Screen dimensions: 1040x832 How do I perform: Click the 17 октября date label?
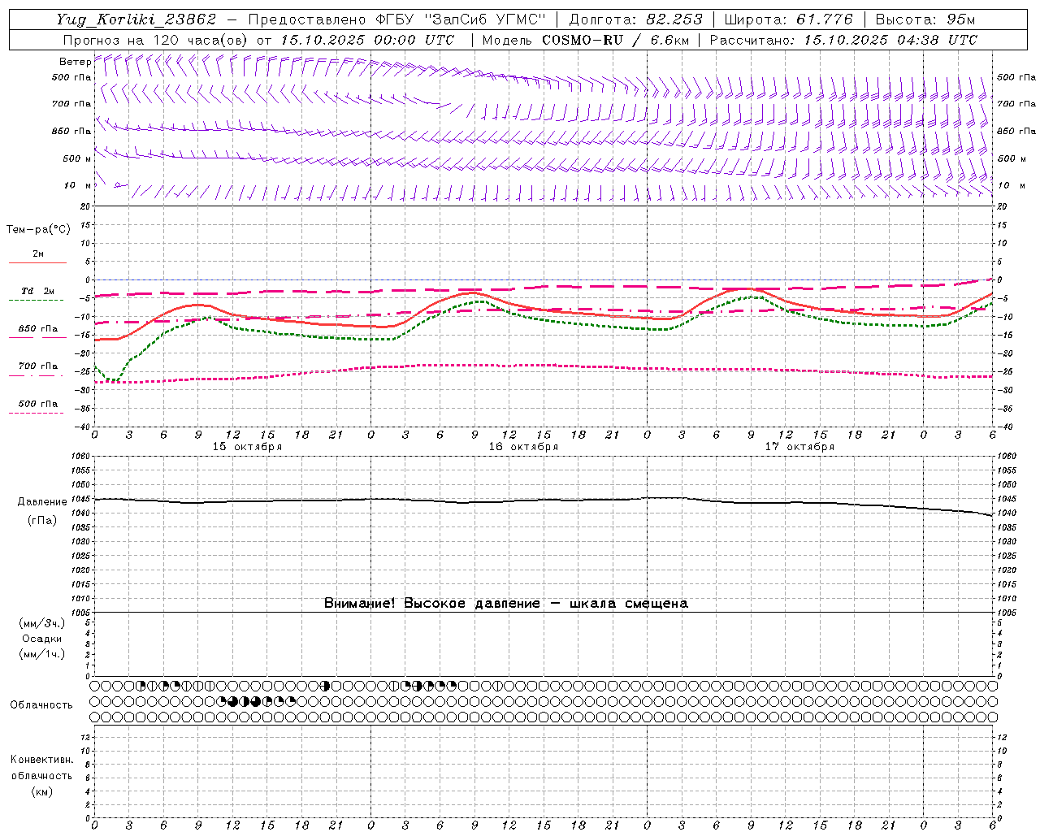(799, 447)
